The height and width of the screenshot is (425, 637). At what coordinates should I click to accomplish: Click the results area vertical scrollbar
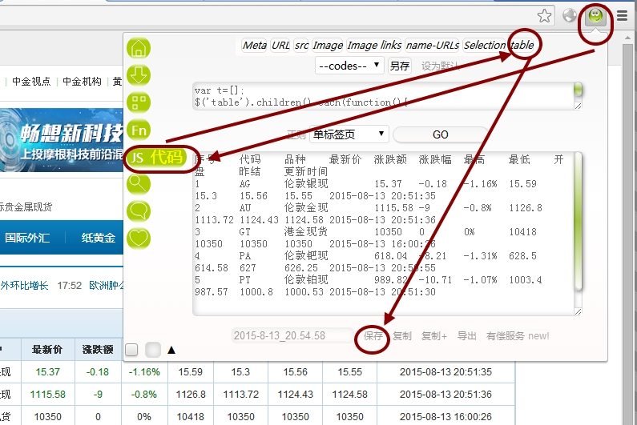pos(578,222)
